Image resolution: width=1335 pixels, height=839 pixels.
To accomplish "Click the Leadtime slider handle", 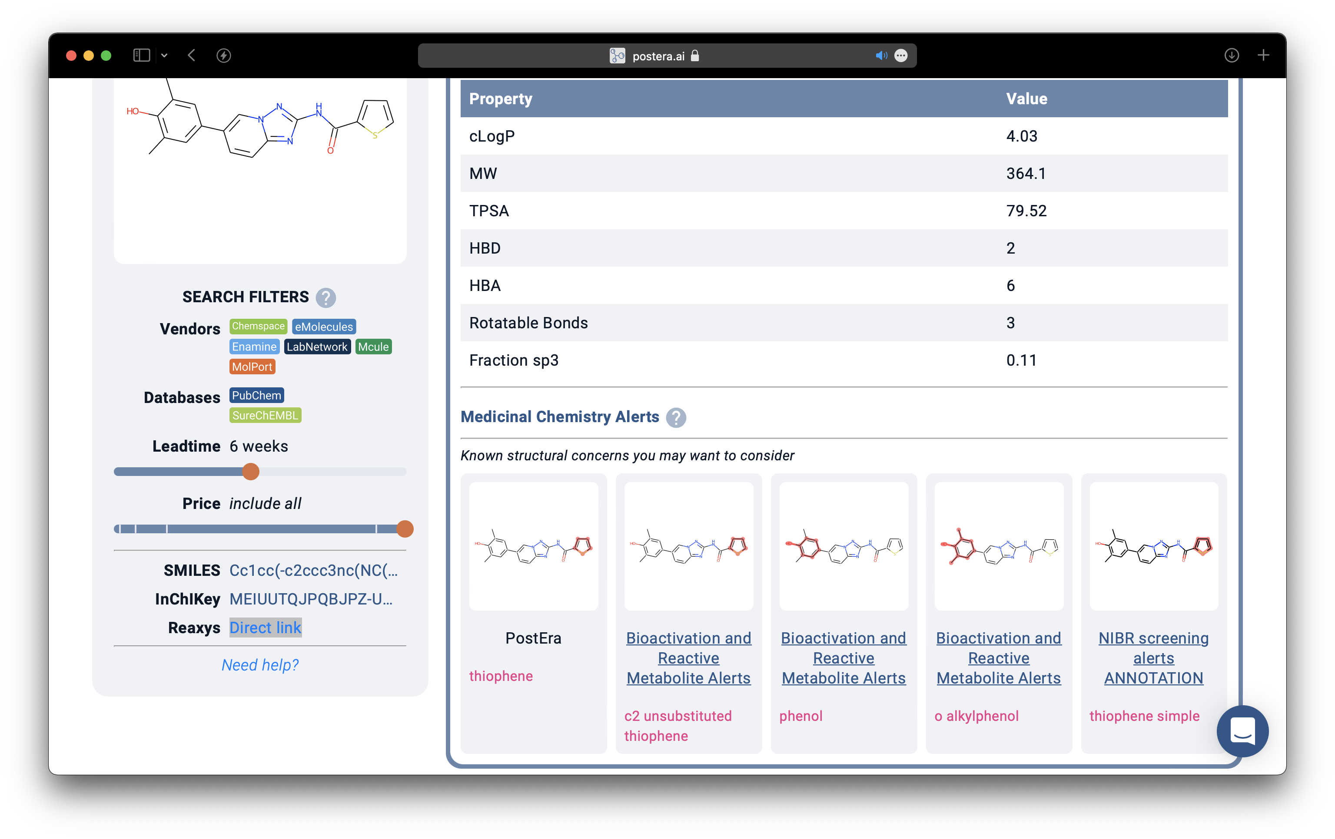I will 251,472.
